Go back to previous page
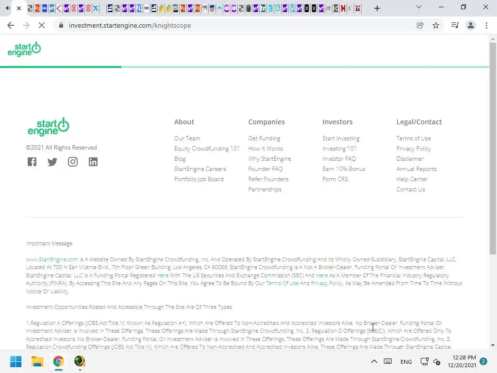 coord(11,25)
